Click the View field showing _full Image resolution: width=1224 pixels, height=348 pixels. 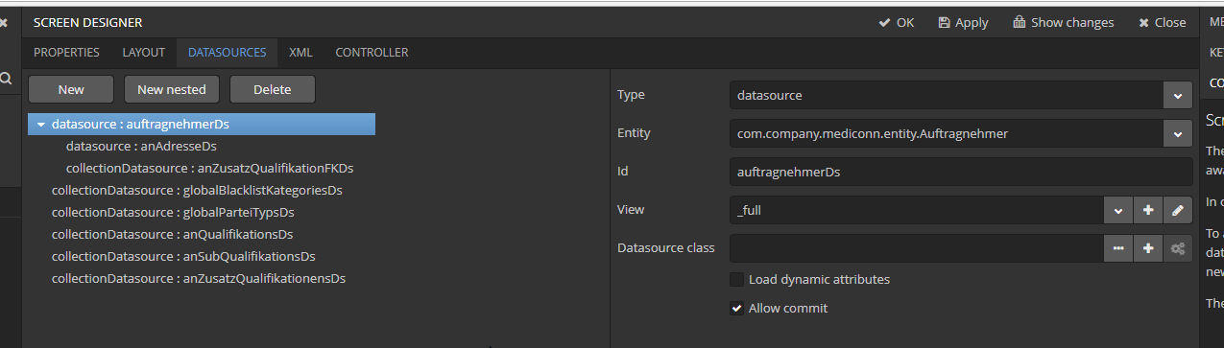click(917, 210)
